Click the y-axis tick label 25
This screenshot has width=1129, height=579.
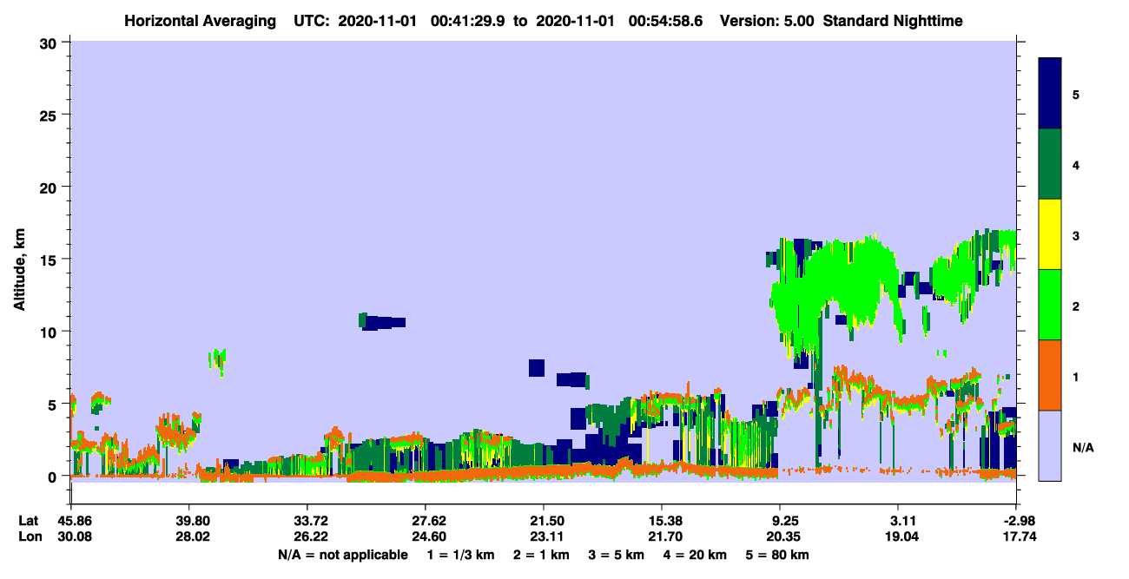(x=49, y=115)
